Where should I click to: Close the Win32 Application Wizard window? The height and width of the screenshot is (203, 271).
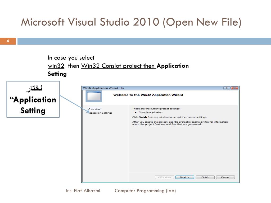(234, 88)
